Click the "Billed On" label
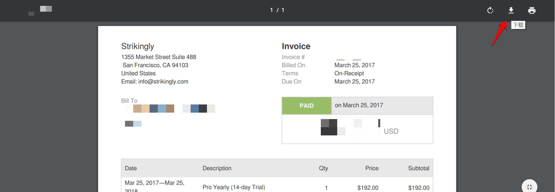The image size is (555, 192). point(293,65)
